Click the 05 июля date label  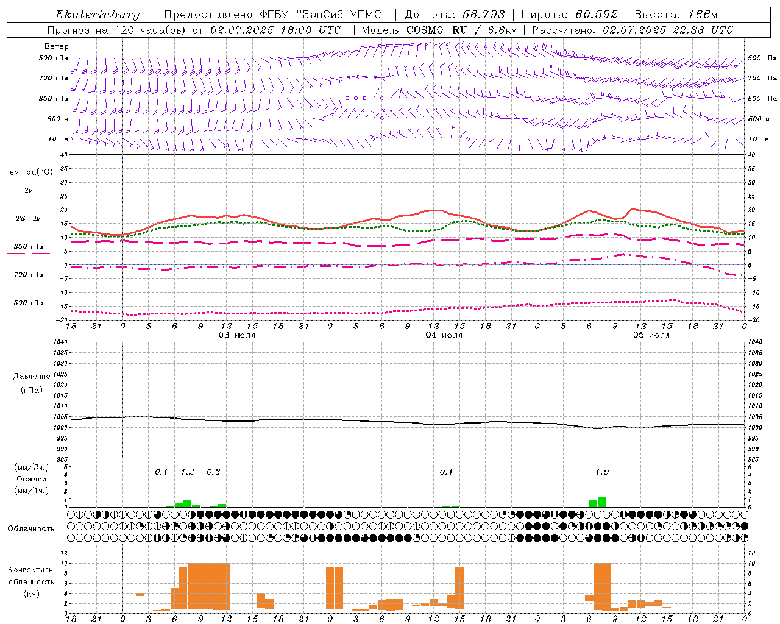651,335
